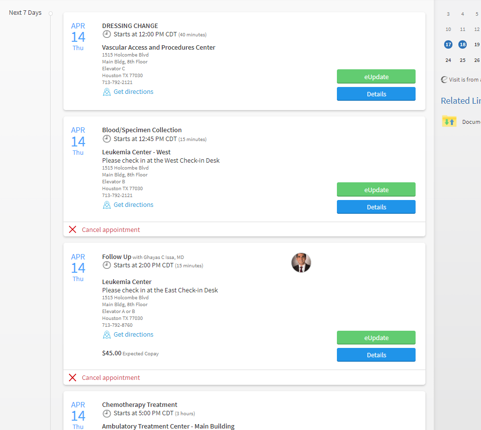Image resolution: width=481 pixels, height=430 pixels.
Task: Click map icon for Follow Up appointment
Action: coord(107,335)
